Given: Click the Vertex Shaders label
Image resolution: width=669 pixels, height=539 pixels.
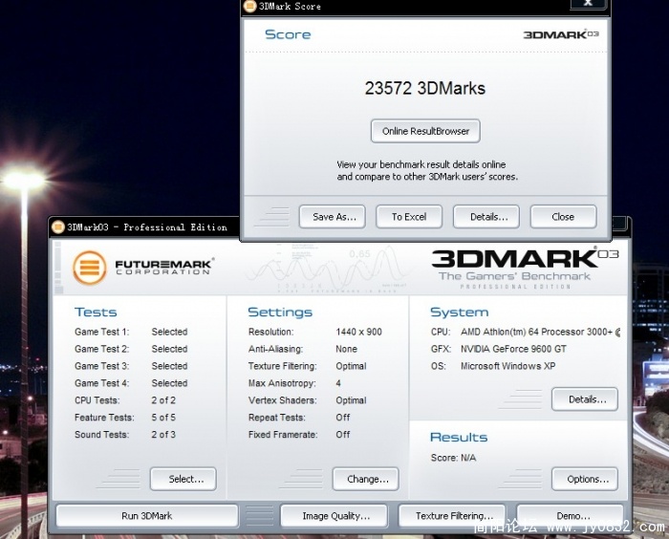Looking at the screenshot, I should click(283, 399).
